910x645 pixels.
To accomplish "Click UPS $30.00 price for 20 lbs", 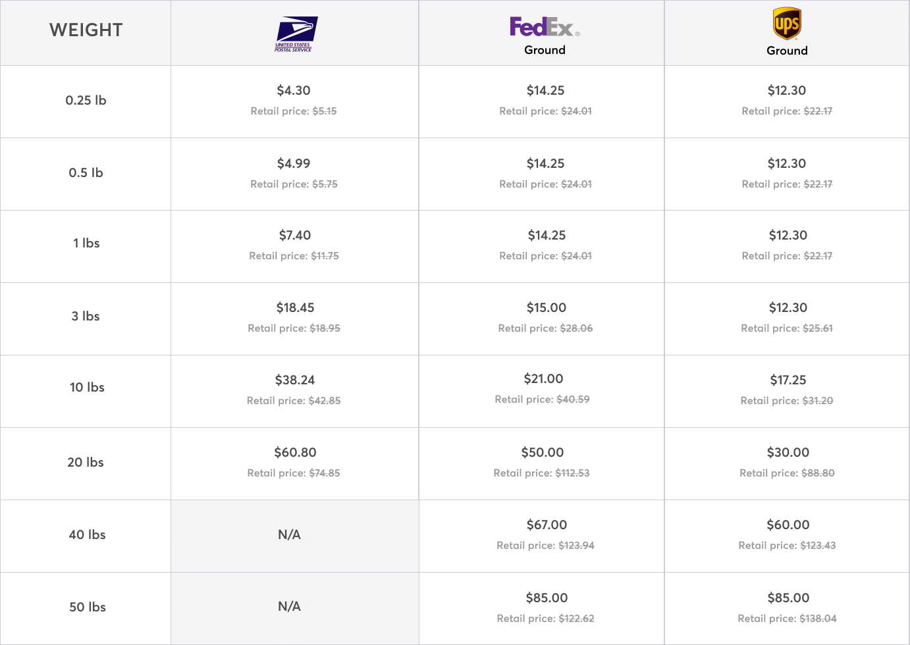I will pos(788,452).
